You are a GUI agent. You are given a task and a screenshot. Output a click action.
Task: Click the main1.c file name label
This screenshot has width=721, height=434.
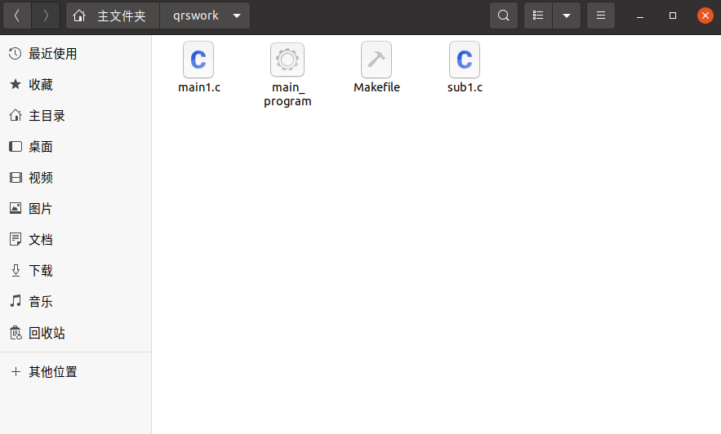tap(199, 87)
